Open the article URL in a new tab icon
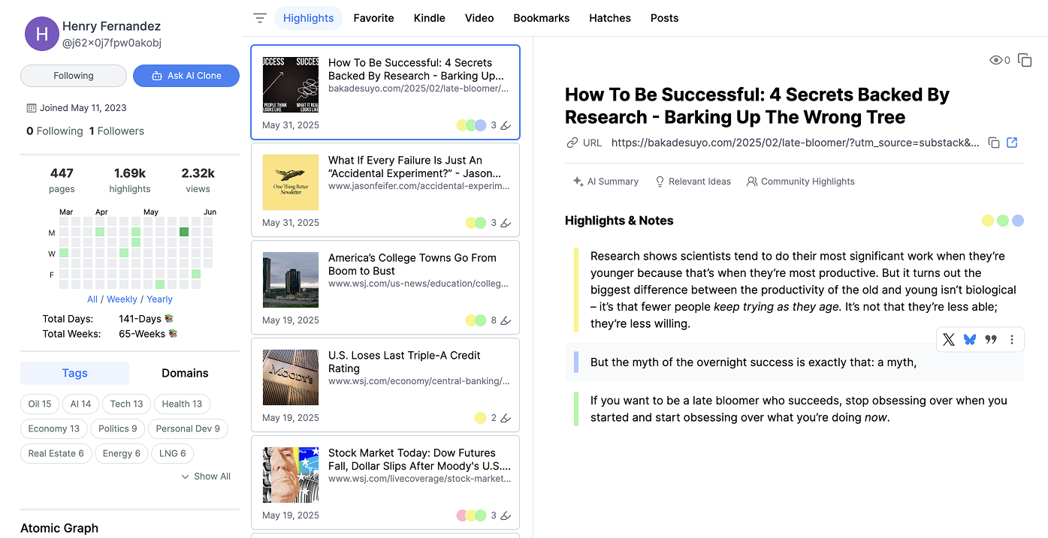Image resolution: width=1048 pixels, height=538 pixels. click(x=1012, y=143)
